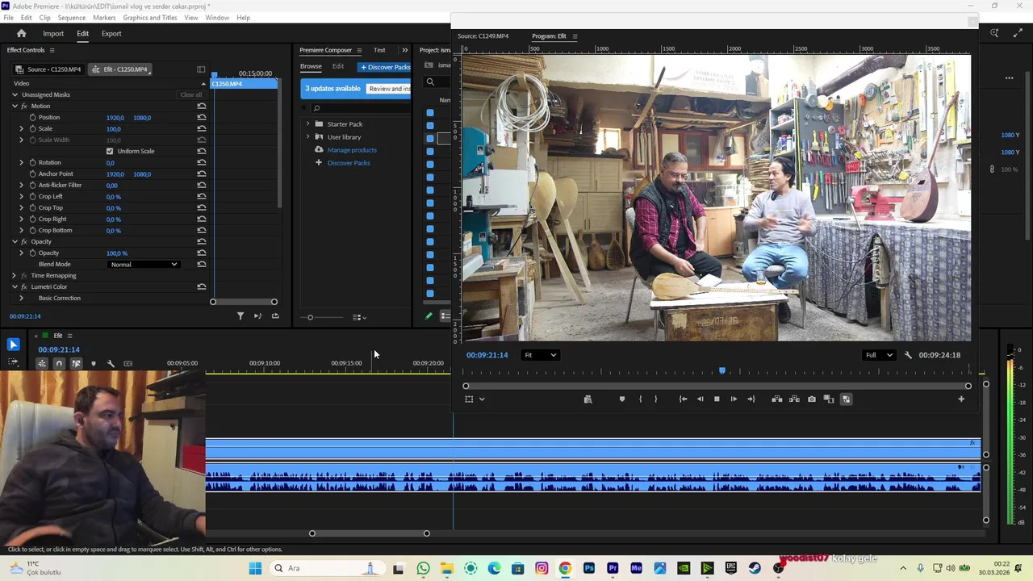Toggle Linked Selection in timeline
This screenshot has height=581, width=1033.
76,364
